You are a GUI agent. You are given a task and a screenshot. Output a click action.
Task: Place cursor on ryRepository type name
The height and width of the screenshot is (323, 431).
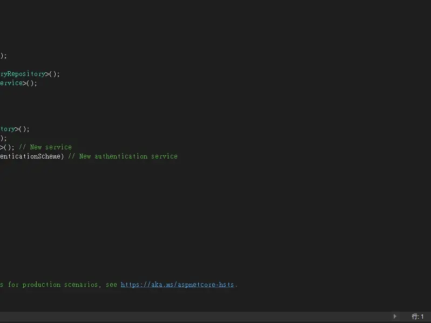click(22, 74)
